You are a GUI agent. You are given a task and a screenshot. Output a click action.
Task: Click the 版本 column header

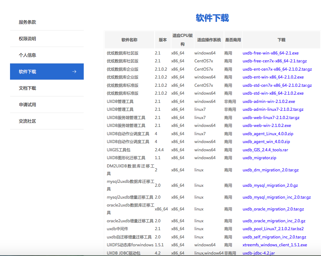coord(162,40)
